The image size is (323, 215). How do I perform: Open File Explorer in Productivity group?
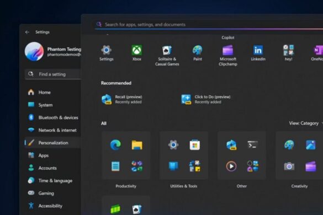(x=137, y=144)
